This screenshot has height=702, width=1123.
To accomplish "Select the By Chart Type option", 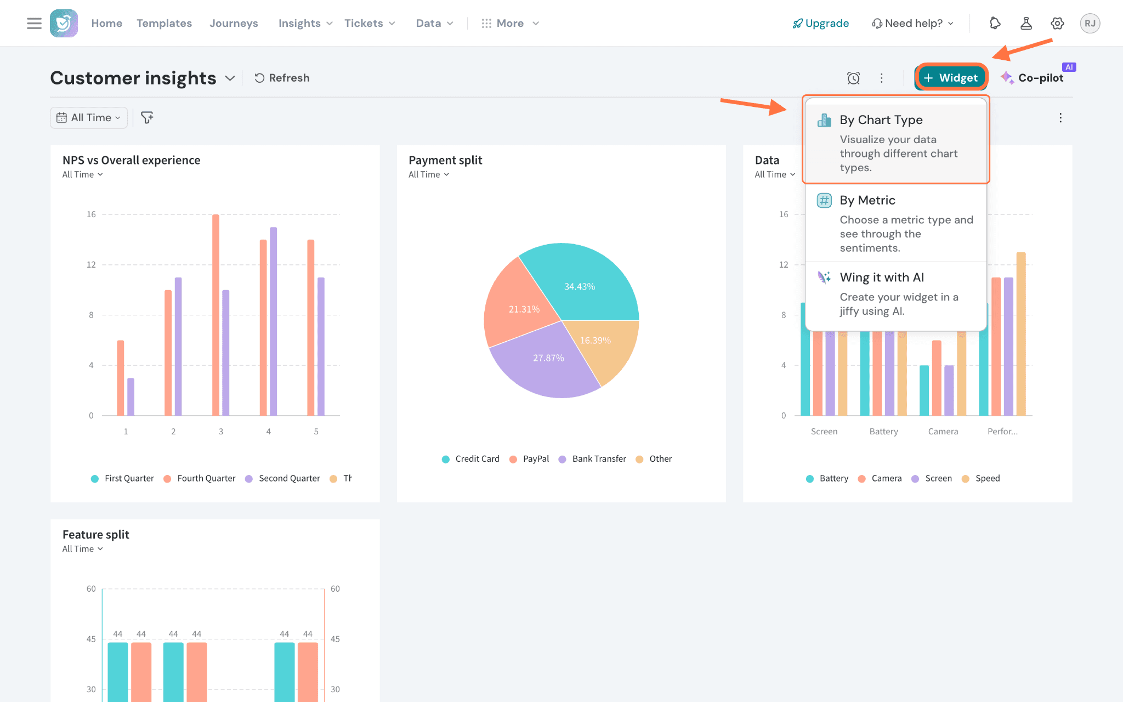I will (x=896, y=141).
